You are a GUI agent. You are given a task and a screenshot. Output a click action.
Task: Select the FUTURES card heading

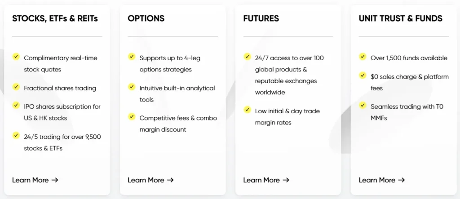tap(261, 18)
